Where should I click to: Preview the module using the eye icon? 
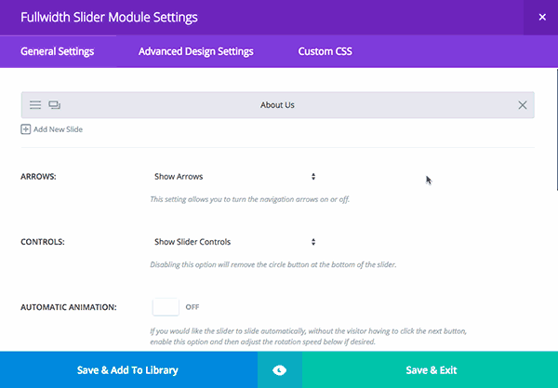[x=280, y=370]
